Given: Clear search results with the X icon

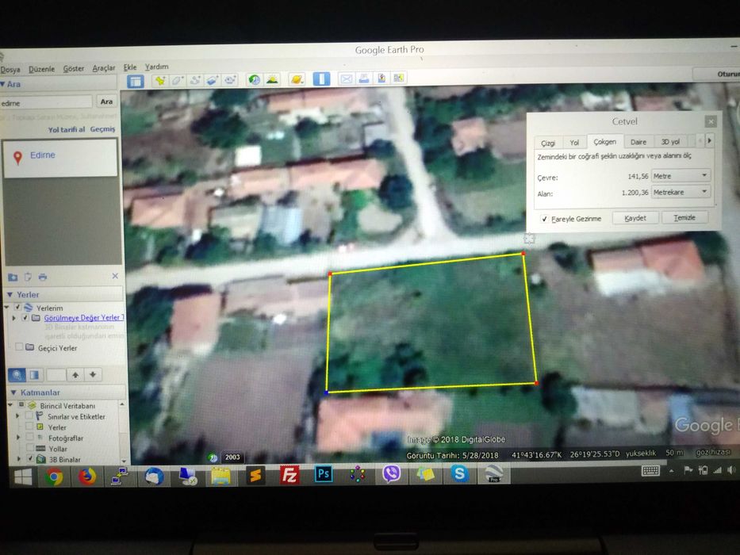Looking at the screenshot, I should click(x=115, y=276).
